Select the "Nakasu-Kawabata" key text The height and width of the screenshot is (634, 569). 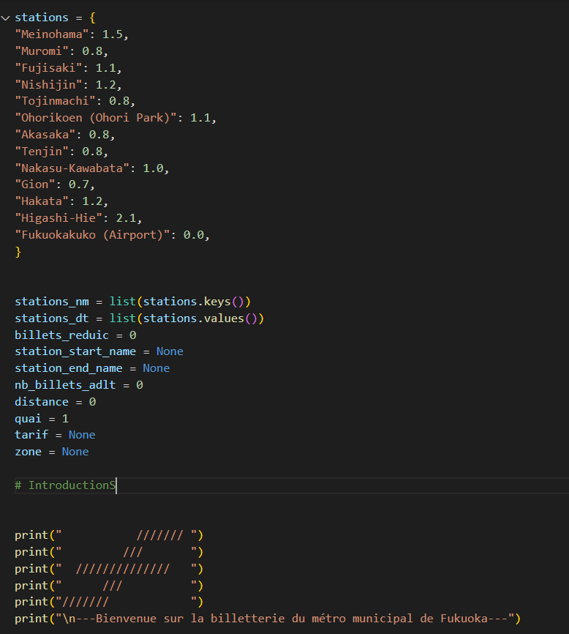pyautogui.click(x=72, y=168)
